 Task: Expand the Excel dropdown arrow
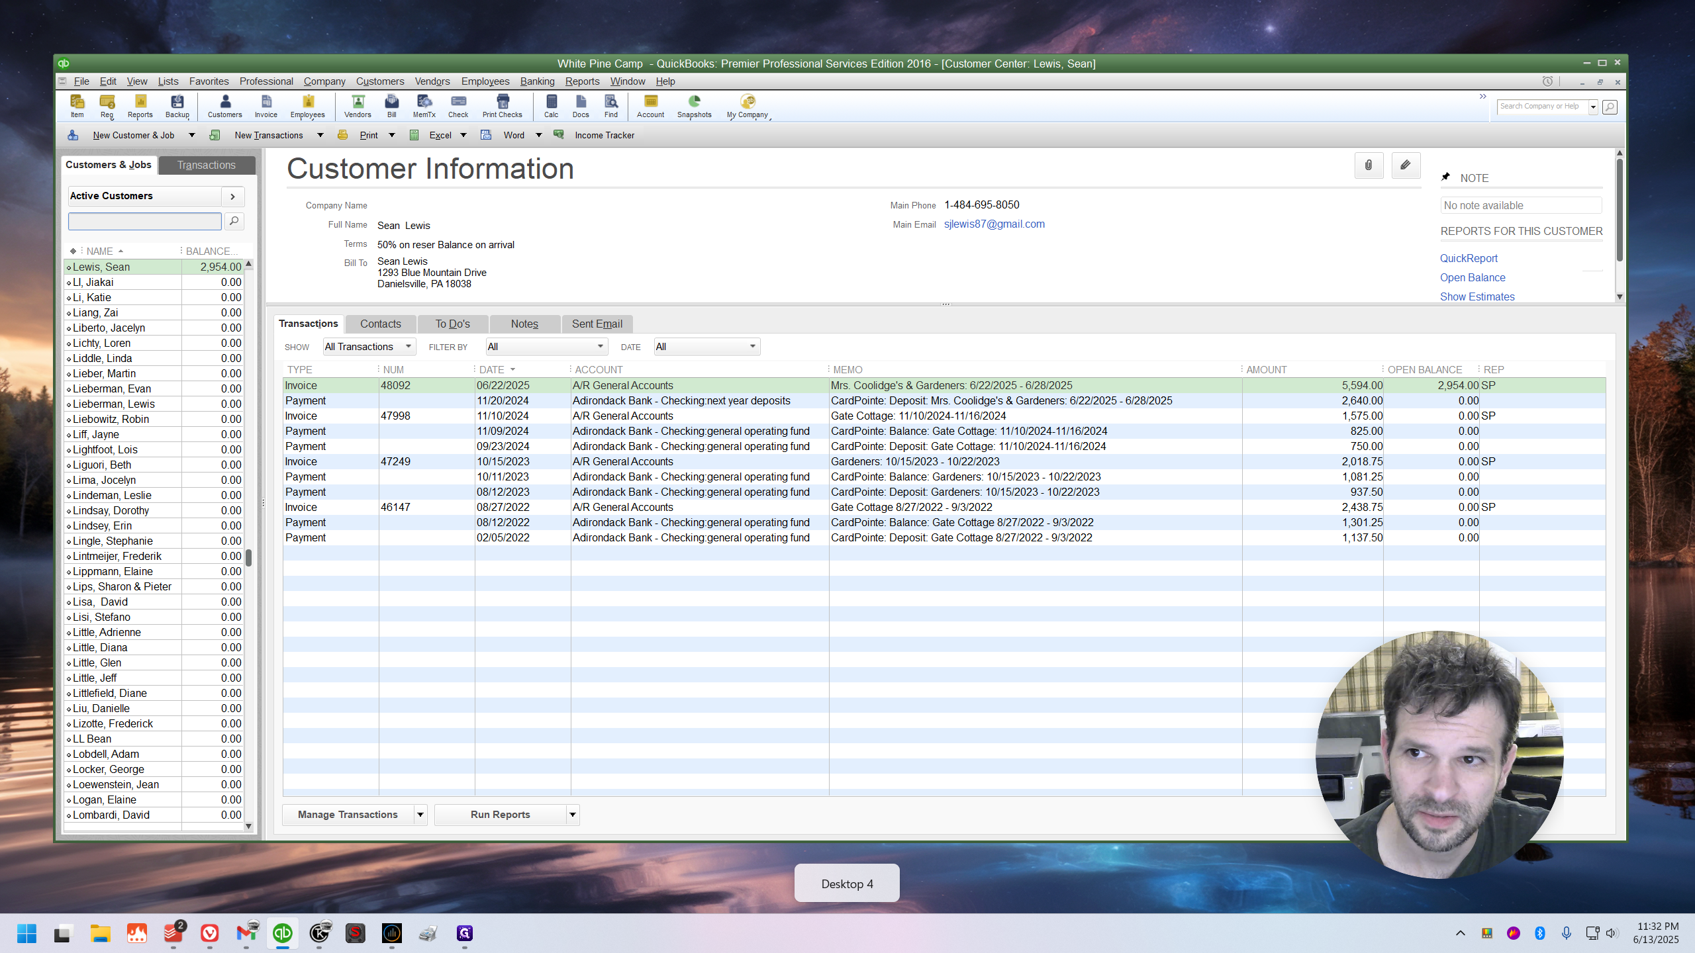click(463, 135)
